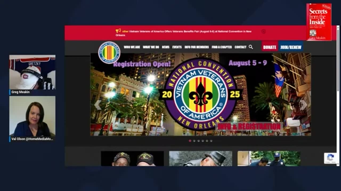This screenshot has height=191, width=341.
Task: Go to previous carousel slide arrow
Action: [98, 105]
